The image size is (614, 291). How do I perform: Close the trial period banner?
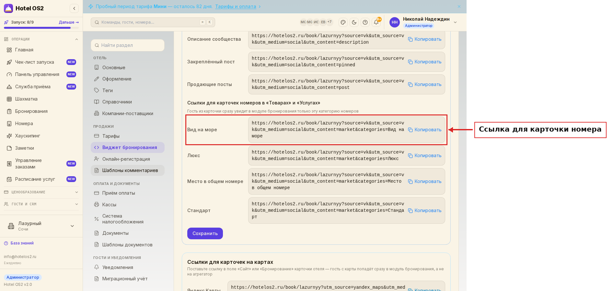pos(459,6)
